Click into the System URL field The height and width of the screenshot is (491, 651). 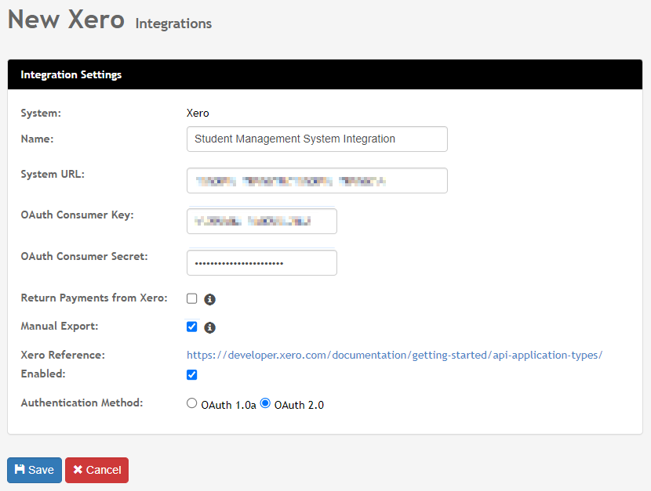[317, 180]
